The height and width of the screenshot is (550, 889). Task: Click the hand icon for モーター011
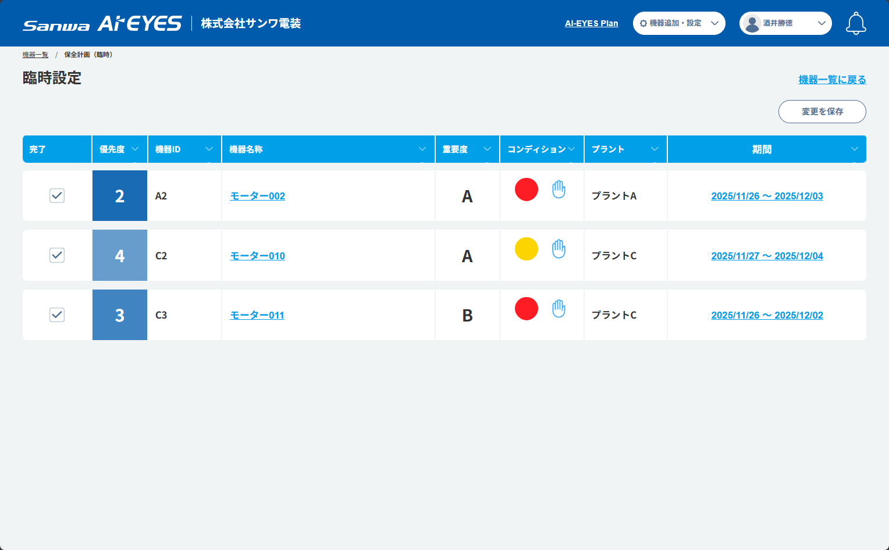[559, 309]
